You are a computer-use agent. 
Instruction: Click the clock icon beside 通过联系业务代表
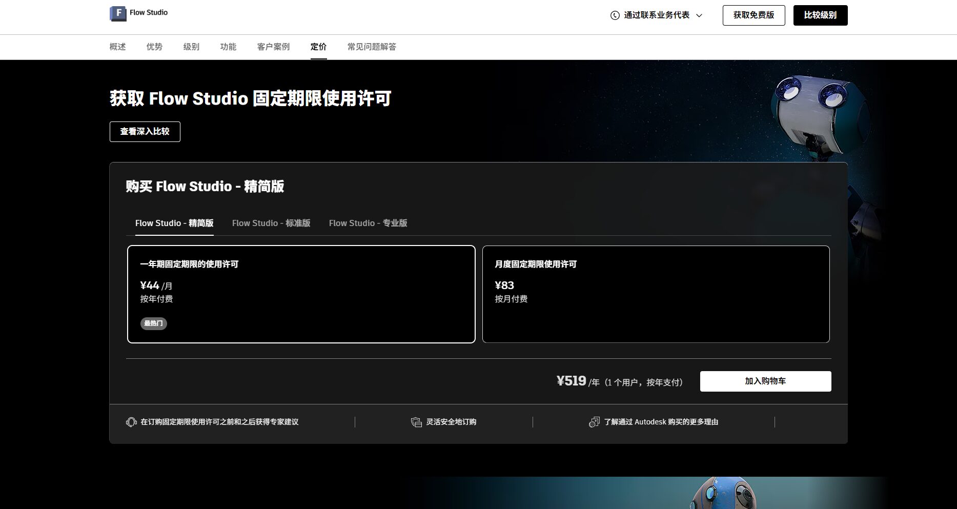click(615, 15)
